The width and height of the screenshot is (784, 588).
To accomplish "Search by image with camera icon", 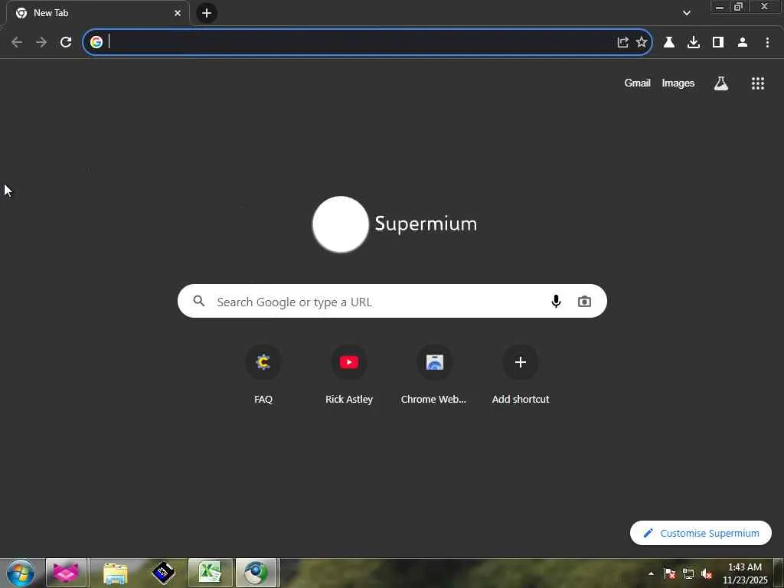I will click(x=584, y=301).
